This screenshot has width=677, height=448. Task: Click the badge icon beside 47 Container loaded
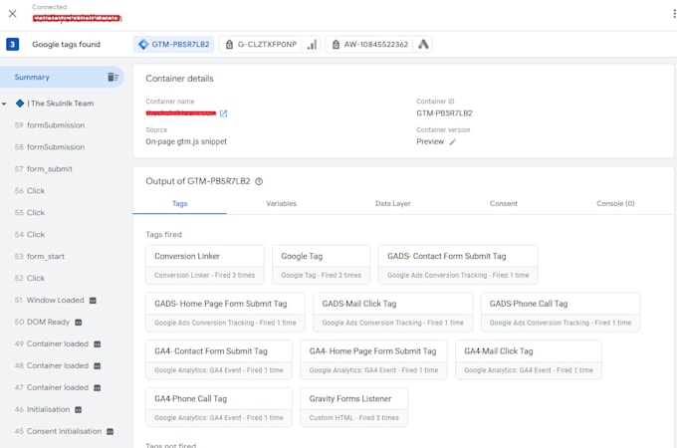tap(98, 388)
